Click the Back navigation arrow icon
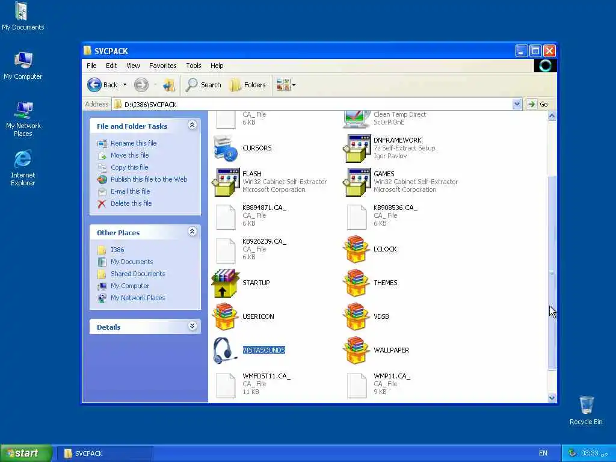Viewport: 616px width, 462px height. pos(94,85)
